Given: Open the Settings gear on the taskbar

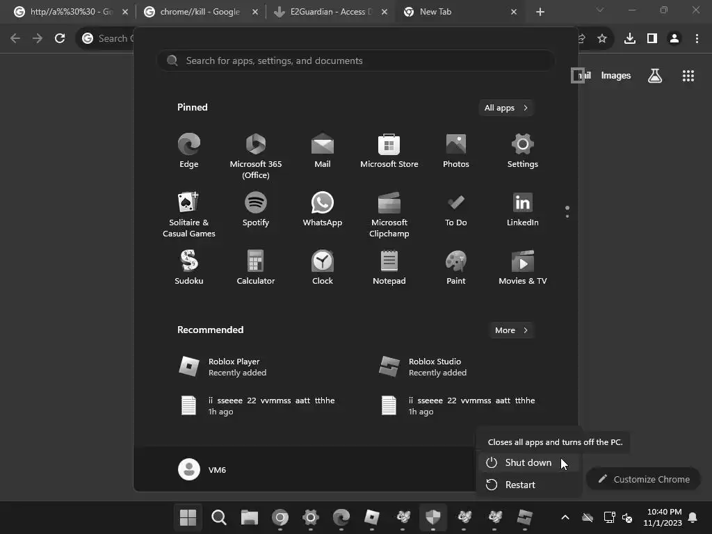Looking at the screenshot, I should pyautogui.click(x=311, y=517).
